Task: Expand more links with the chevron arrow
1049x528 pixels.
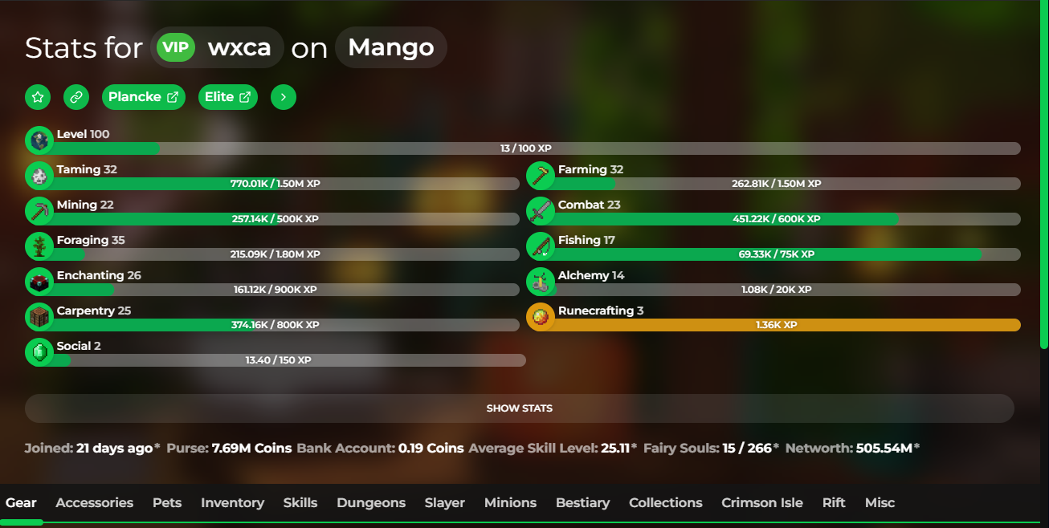Action: click(x=284, y=97)
